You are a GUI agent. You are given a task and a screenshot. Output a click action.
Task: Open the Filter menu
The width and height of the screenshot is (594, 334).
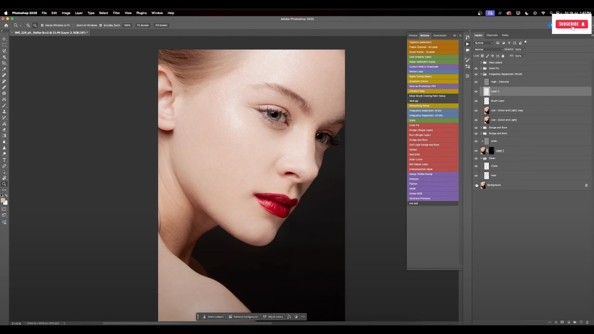pyautogui.click(x=116, y=13)
